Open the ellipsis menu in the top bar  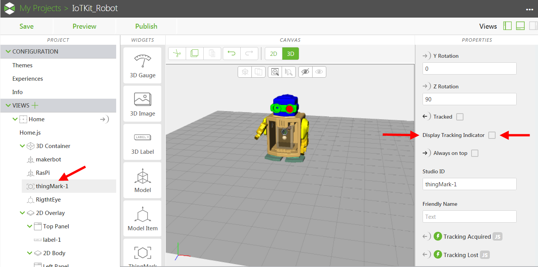(x=530, y=8)
